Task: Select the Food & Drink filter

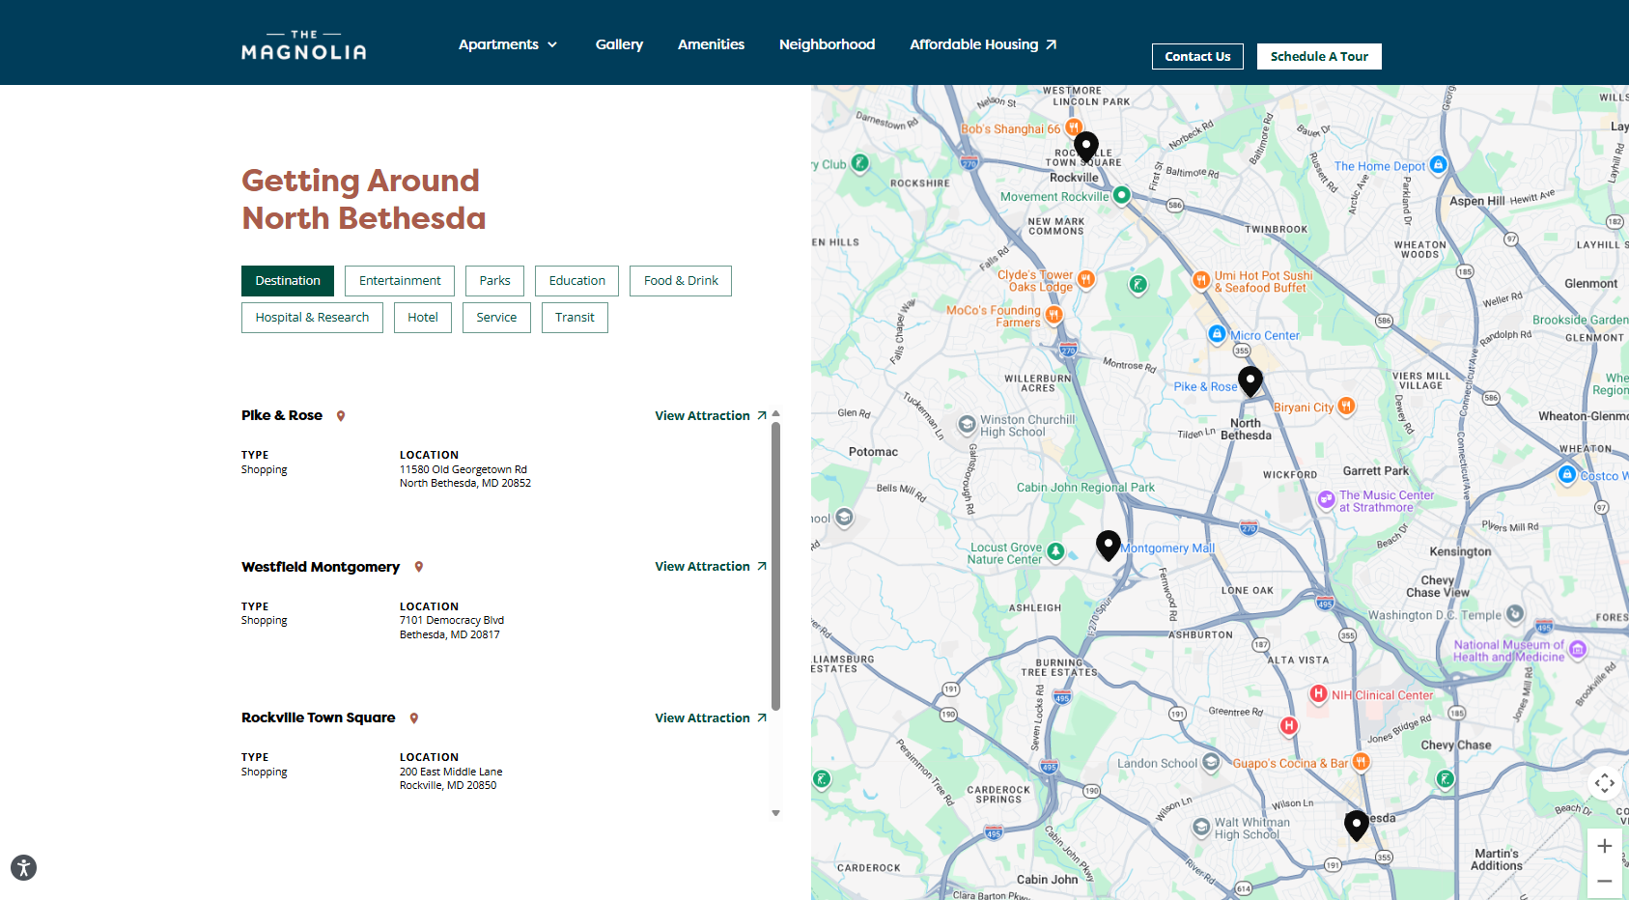Action: (681, 281)
